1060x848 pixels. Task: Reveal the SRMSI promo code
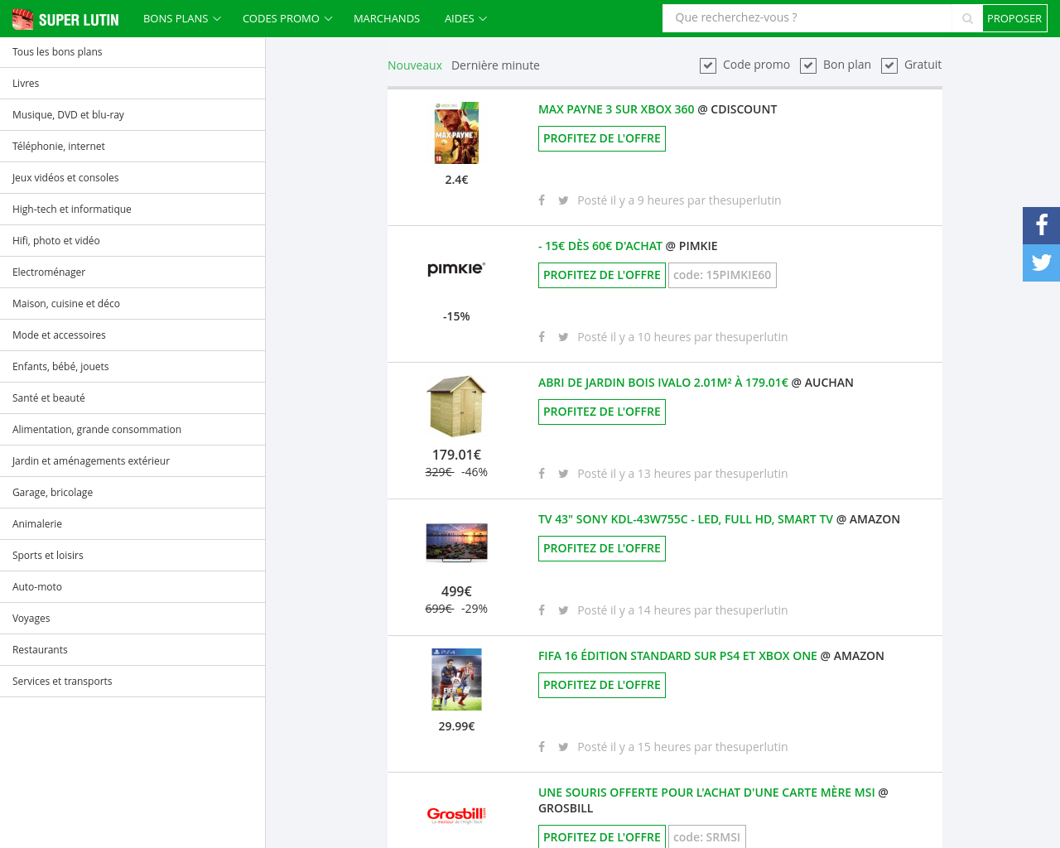click(x=707, y=836)
